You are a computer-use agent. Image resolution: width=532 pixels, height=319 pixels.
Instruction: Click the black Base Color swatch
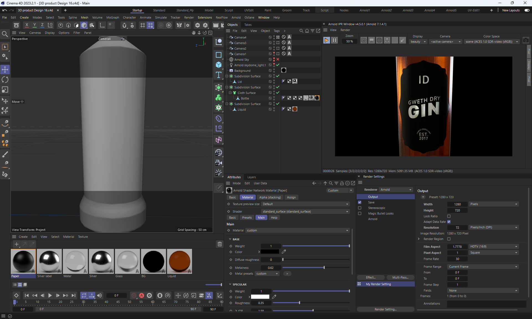click(270, 252)
